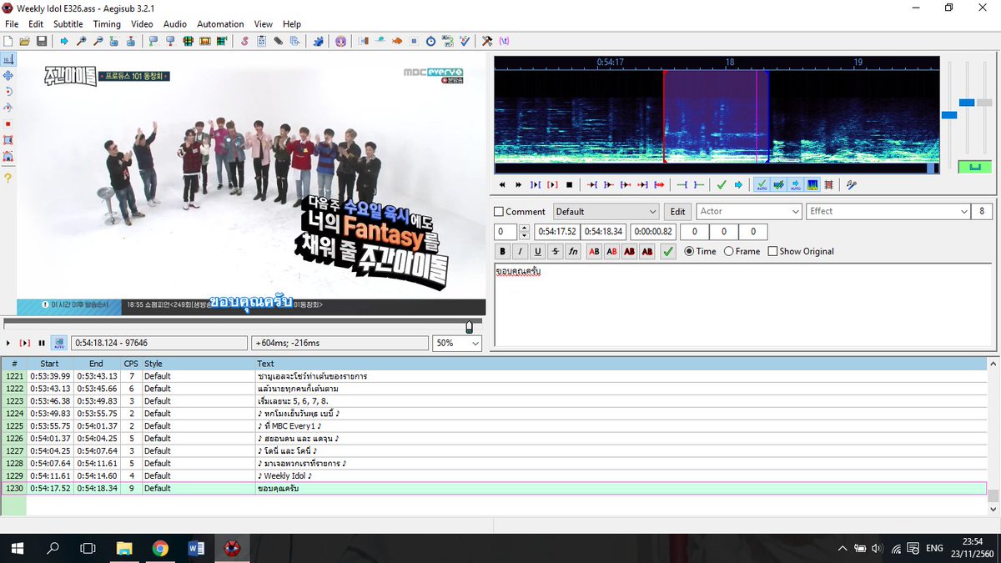
Task: Jump to frame or time (blue arrow)
Action: (x=63, y=41)
